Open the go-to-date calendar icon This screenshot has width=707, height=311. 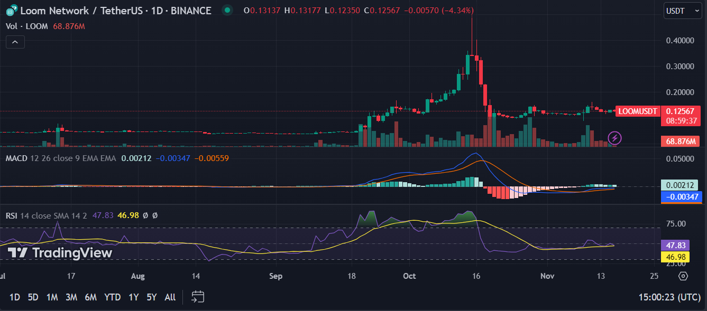(198, 297)
